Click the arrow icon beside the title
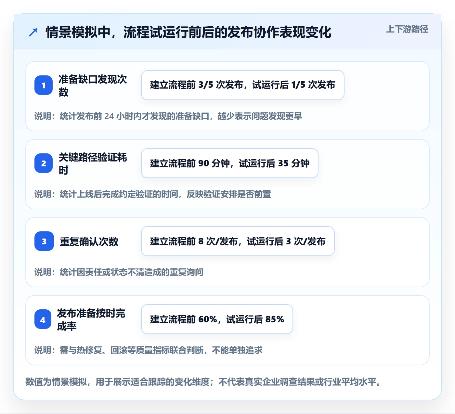Viewport: 455px width, 414px height. pyautogui.click(x=33, y=32)
